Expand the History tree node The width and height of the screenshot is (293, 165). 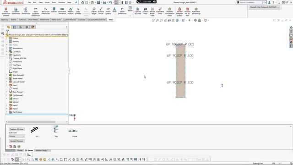tap(7, 38)
